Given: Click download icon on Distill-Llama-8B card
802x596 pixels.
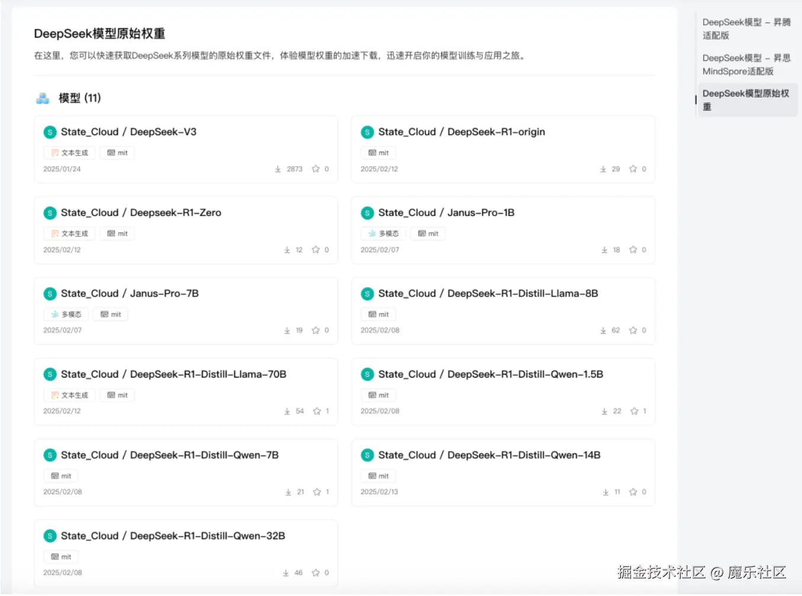Looking at the screenshot, I should click(603, 330).
